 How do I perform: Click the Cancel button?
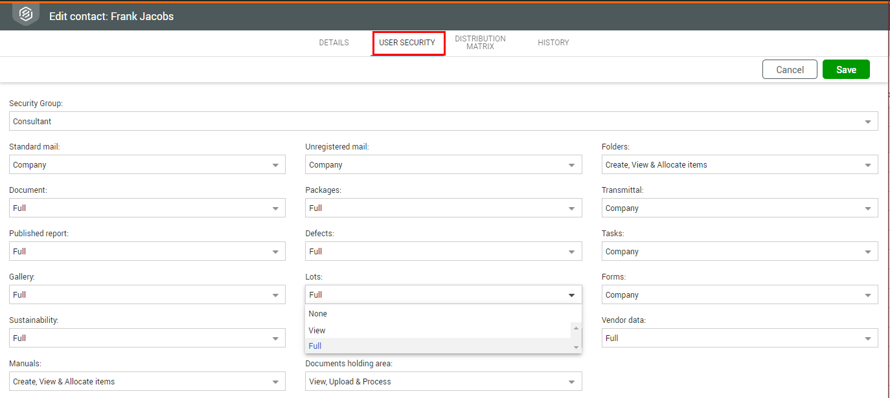click(x=790, y=70)
